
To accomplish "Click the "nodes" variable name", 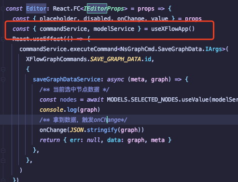I will (68, 100).
